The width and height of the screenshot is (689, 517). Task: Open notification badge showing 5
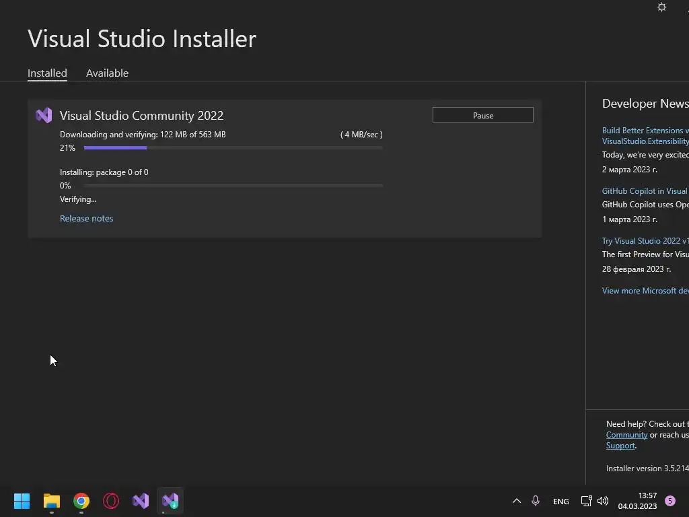click(x=669, y=501)
